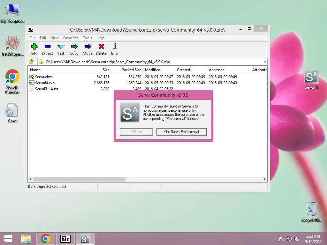Click the Add toolbar icon
The height and width of the screenshot is (245, 327).
(x=34, y=47)
